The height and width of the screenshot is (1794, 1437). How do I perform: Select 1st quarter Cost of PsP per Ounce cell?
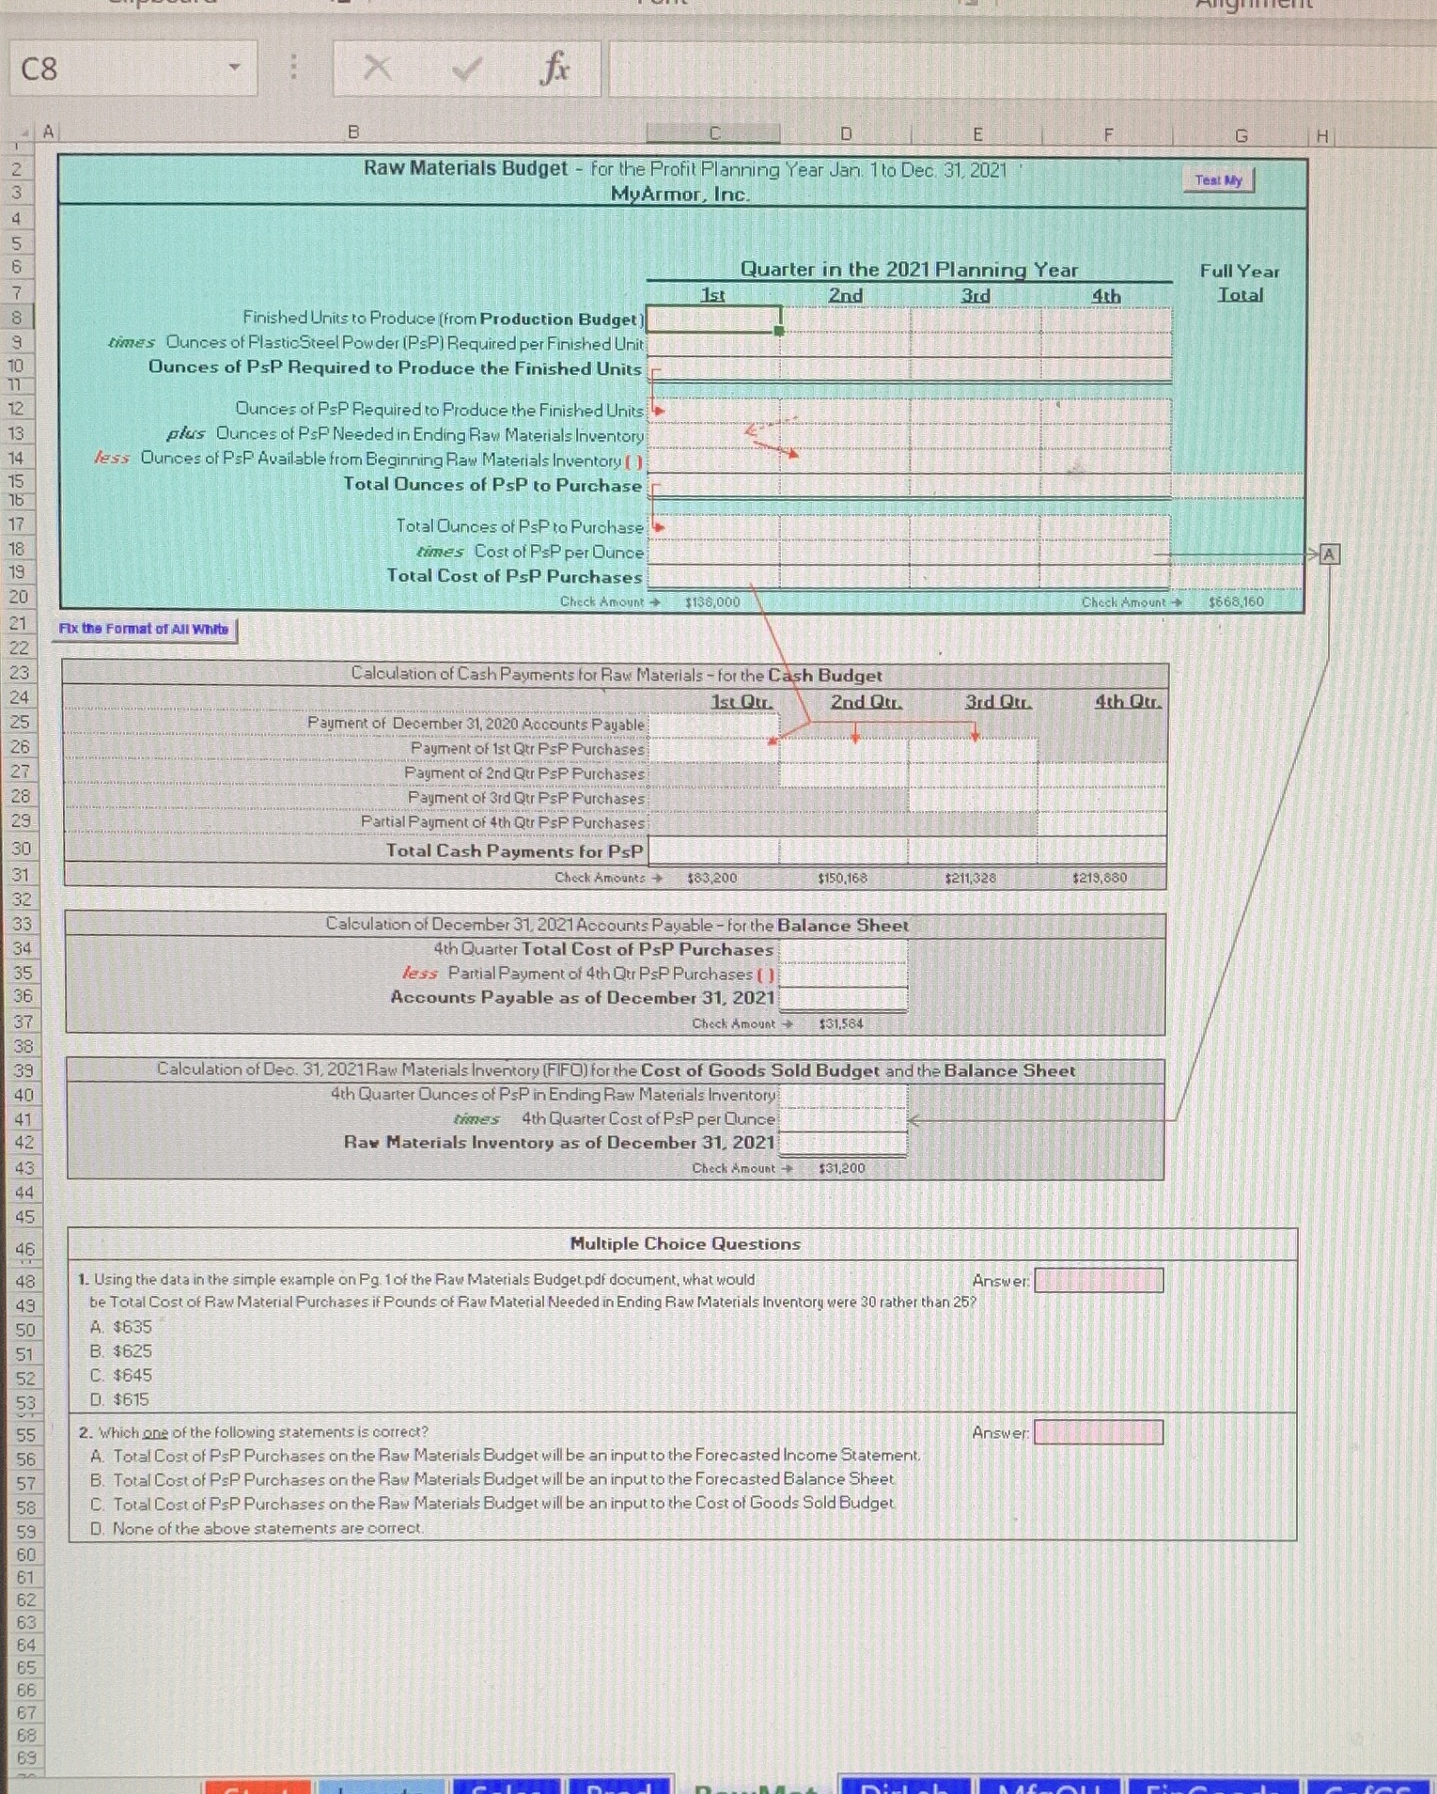[x=713, y=552]
